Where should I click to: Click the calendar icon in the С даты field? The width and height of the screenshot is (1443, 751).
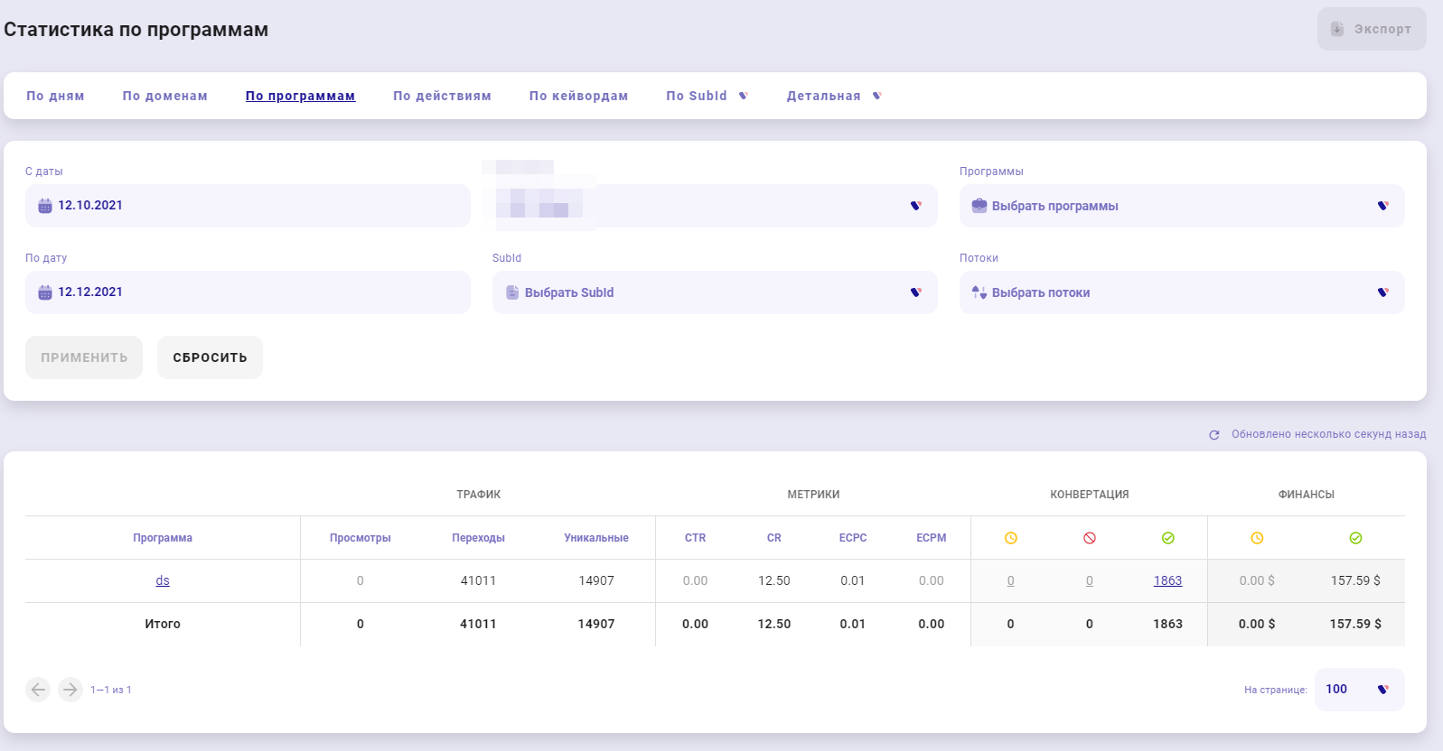click(x=45, y=206)
